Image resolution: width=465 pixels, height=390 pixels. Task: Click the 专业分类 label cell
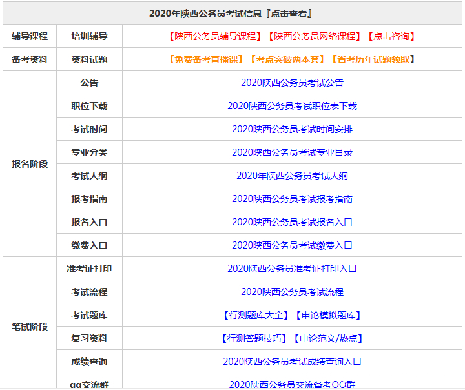tap(89, 152)
